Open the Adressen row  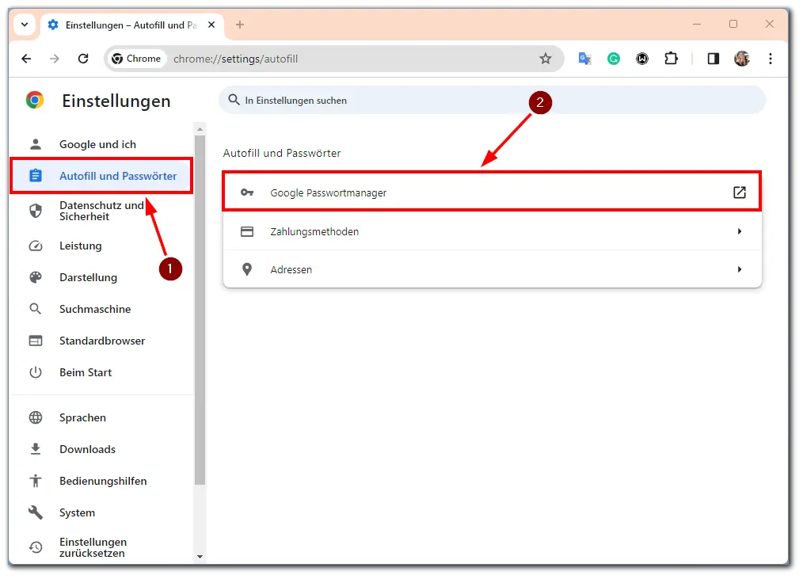492,269
